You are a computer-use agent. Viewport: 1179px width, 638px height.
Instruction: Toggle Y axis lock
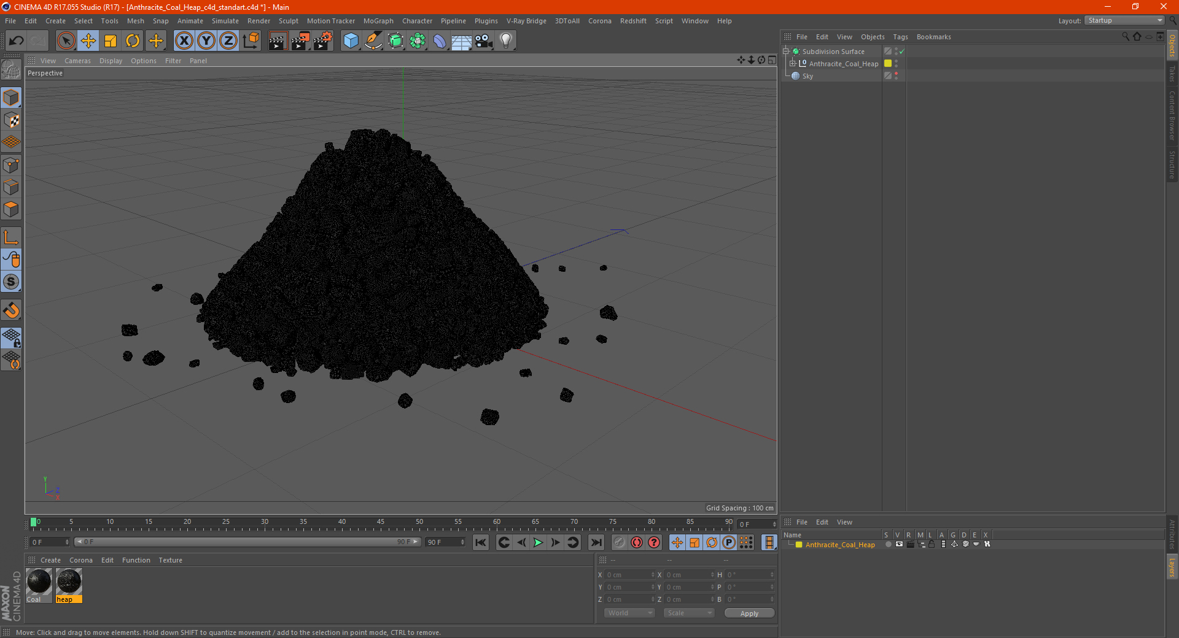coord(206,41)
